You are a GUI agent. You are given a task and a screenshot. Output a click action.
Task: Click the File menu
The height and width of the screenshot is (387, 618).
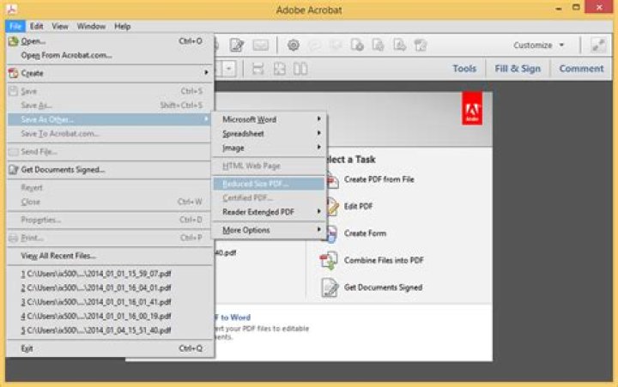(15, 27)
